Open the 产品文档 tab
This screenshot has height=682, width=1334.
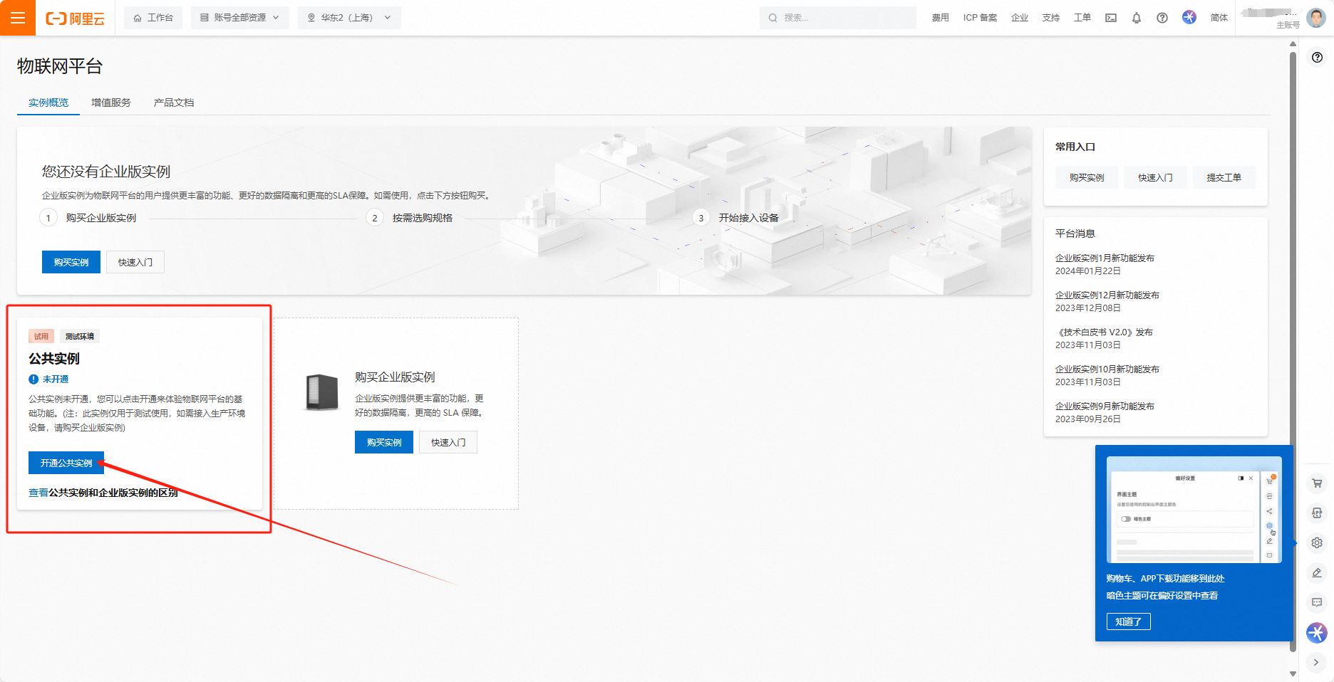173,103
